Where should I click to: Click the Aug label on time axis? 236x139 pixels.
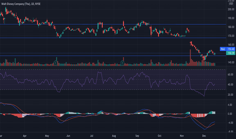click(114, 136)
